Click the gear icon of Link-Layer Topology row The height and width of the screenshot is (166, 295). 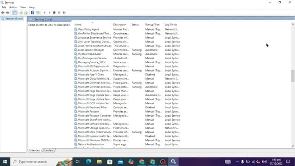76,41
